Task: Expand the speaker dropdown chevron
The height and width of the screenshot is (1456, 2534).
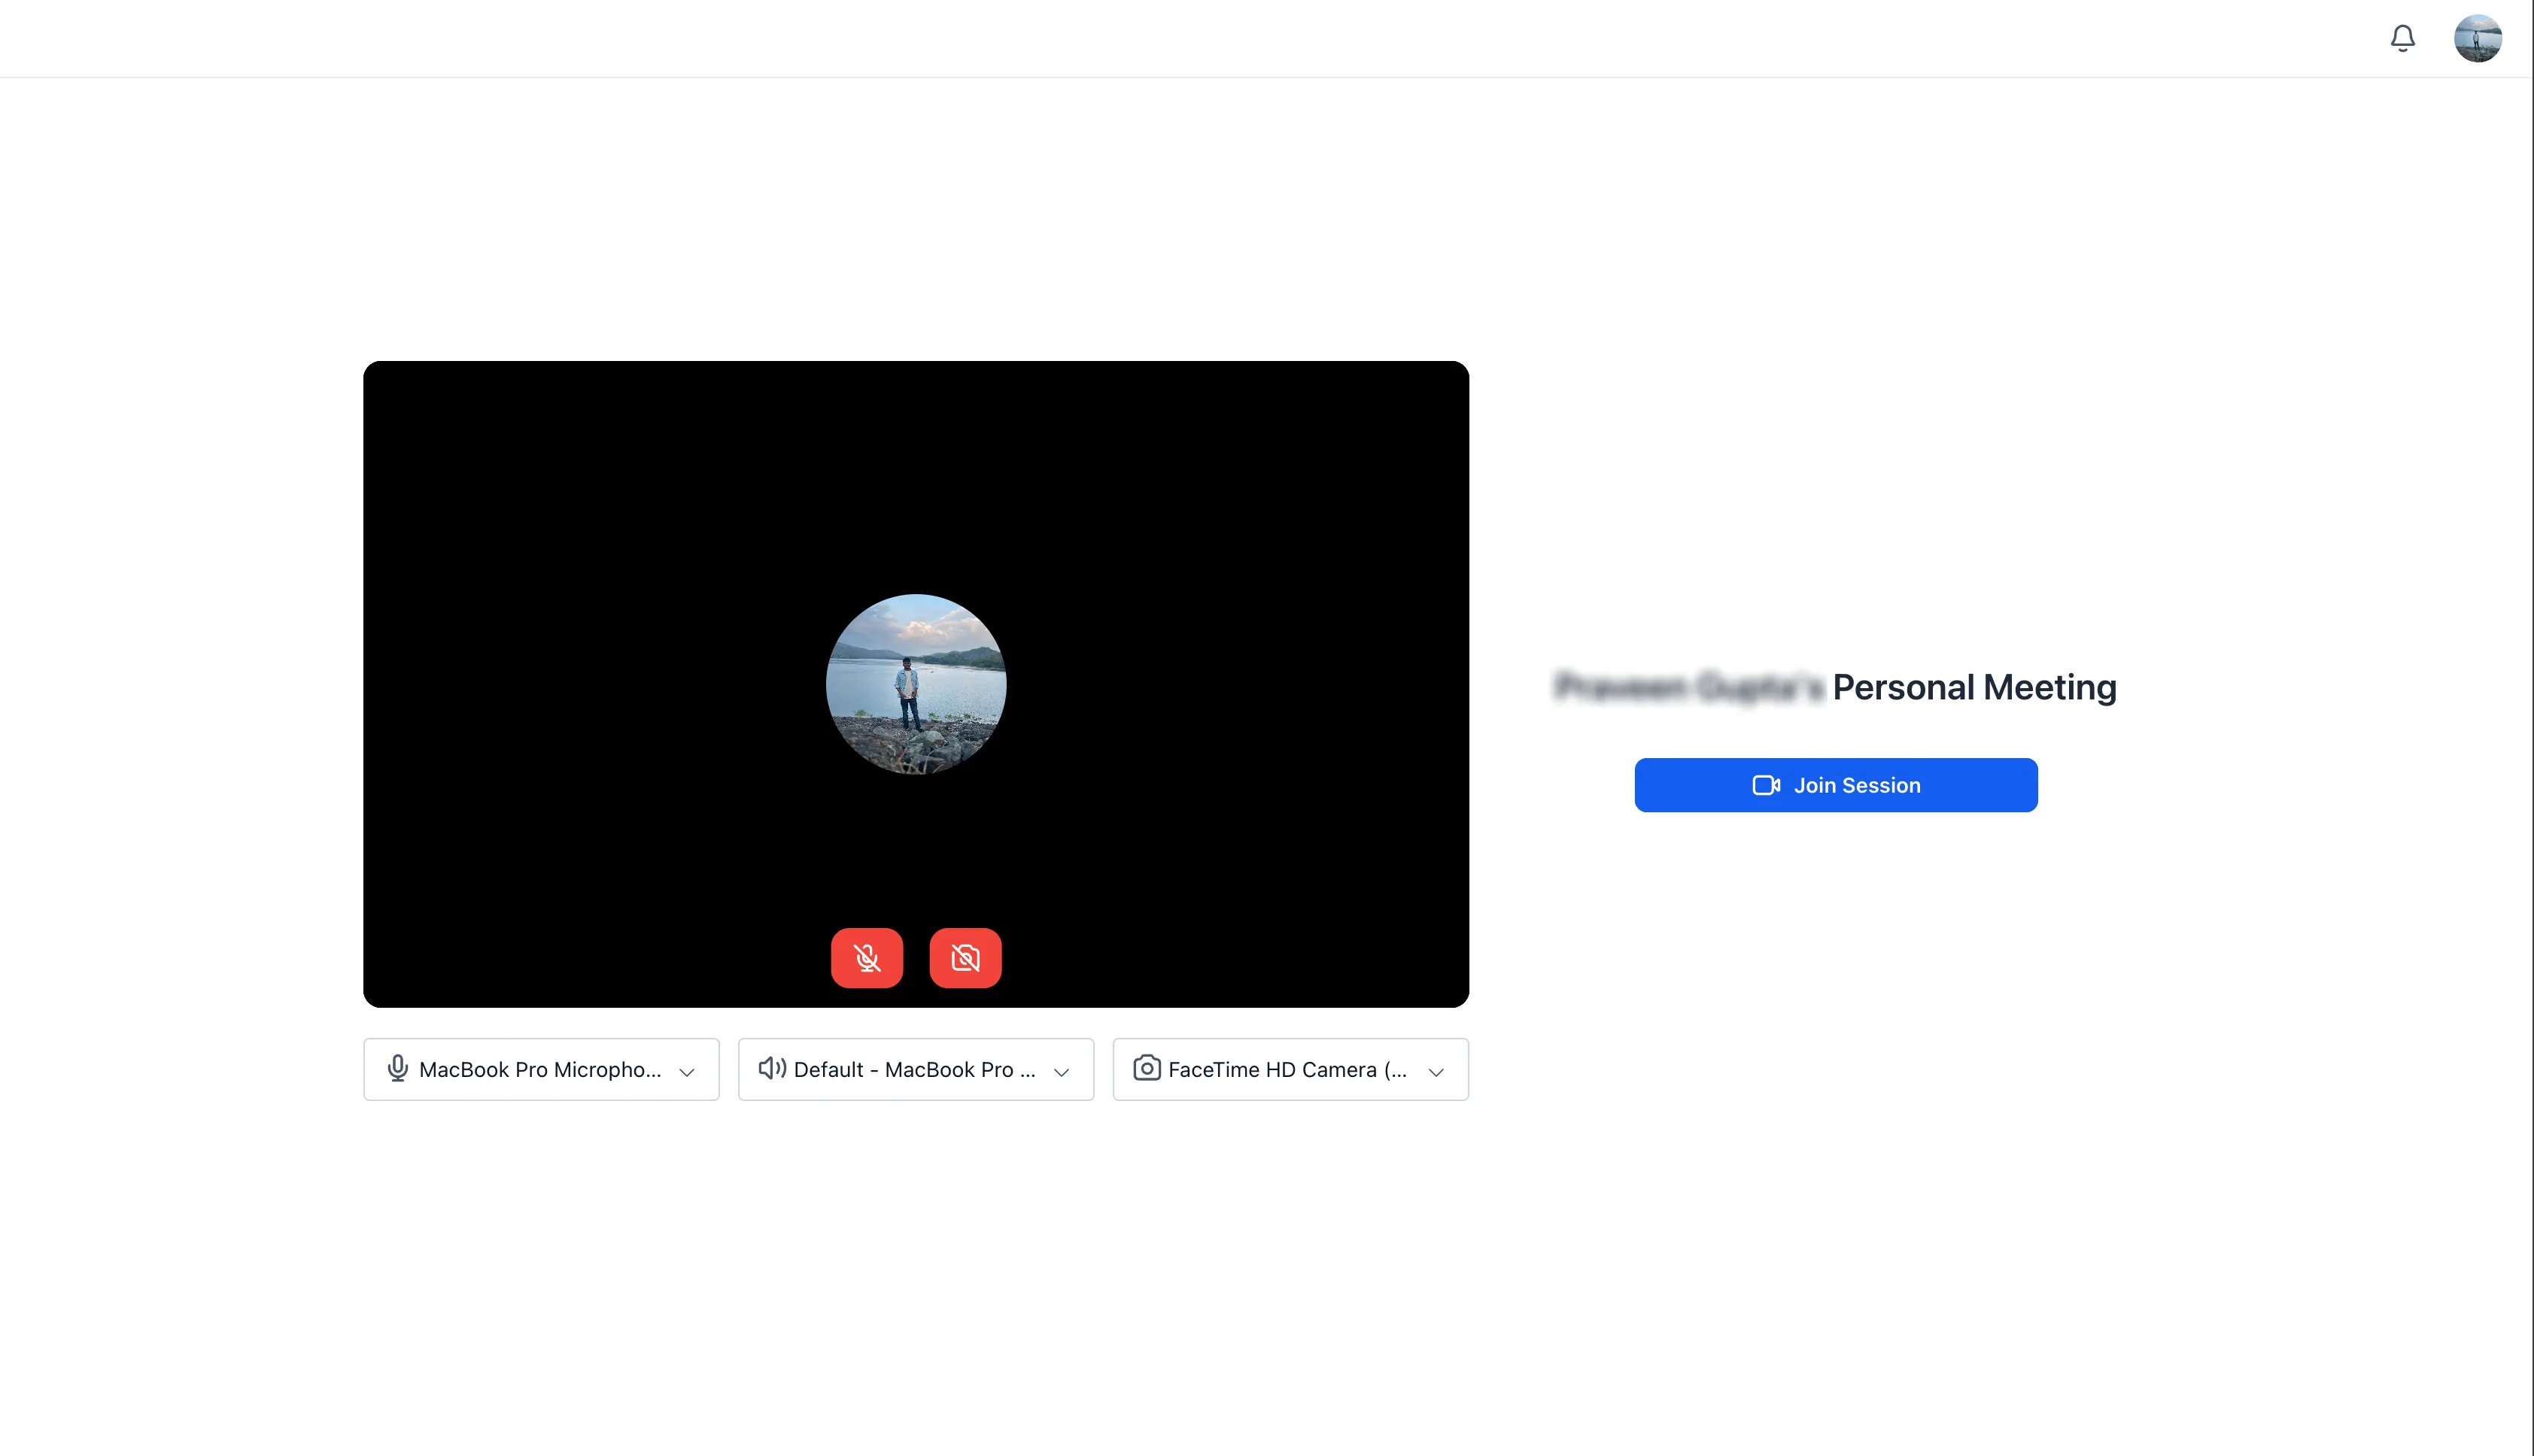Action: click(x=1062, y=1072)
